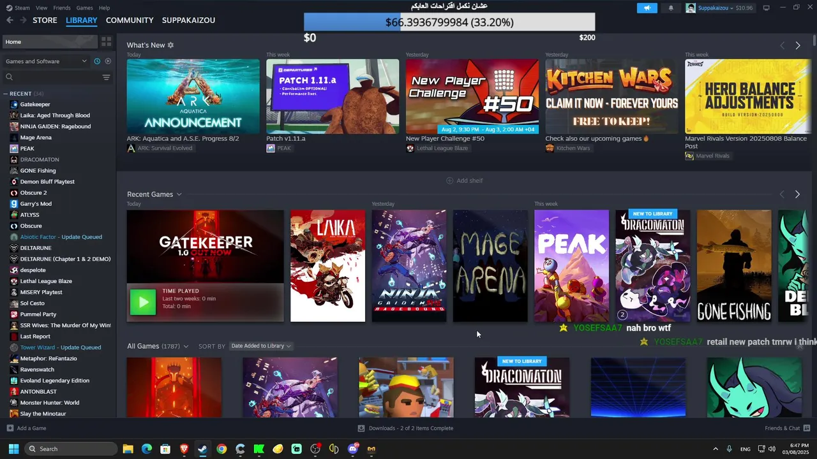Open the SUPPAKAIZOU profile tab
The image size is (817, 459).
coord(188,20)
